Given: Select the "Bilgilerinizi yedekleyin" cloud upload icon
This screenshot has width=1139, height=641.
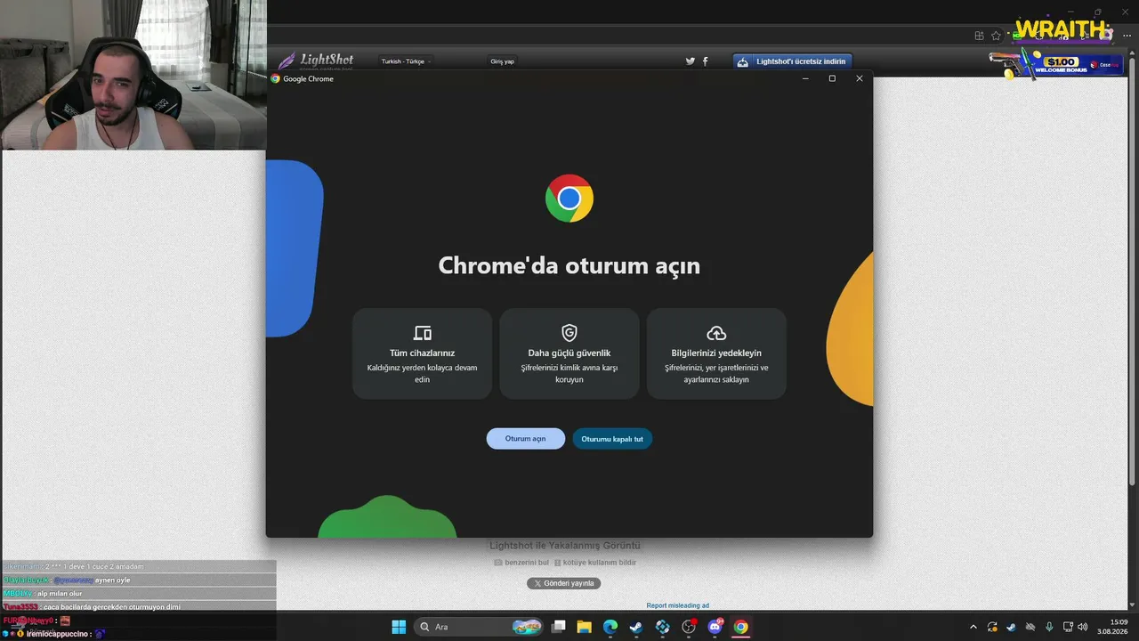Looking at the screenshot, I should 716,333.
